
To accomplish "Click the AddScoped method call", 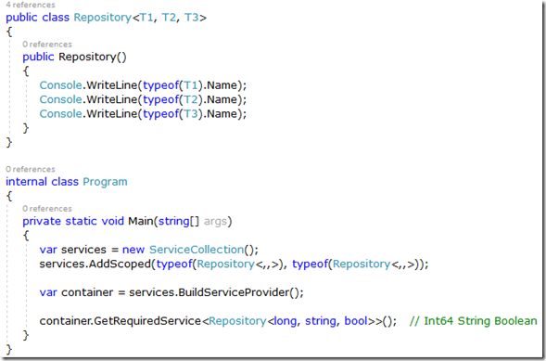I will (120, 264).
